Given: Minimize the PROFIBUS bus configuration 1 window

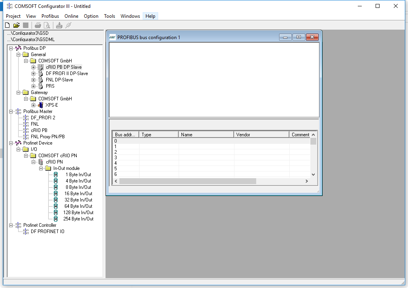Looking at the screenshot, I should pyautogui.click(x=285, y=38).
